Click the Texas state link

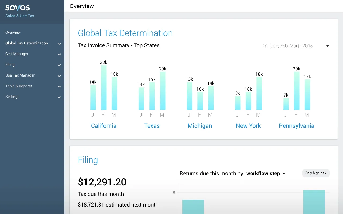152,126
